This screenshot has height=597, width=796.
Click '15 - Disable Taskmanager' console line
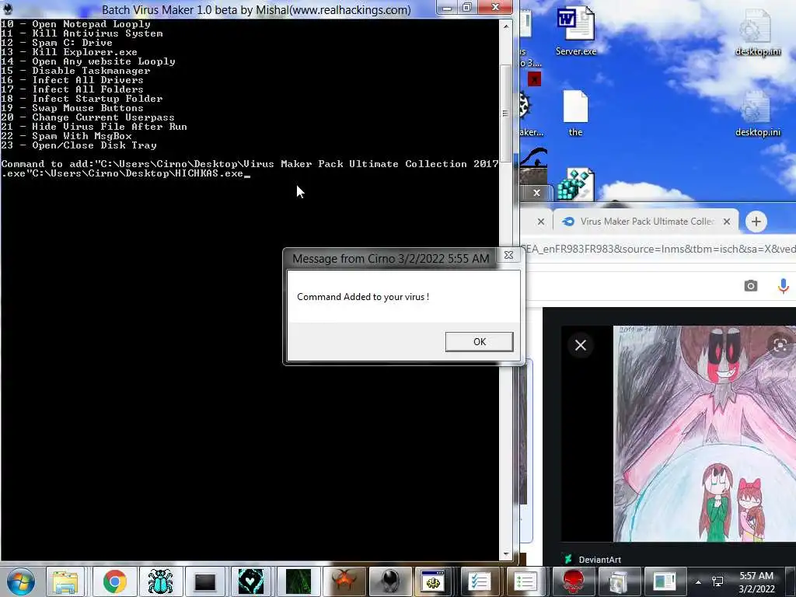pyautogui.click(x=75, y=71)
